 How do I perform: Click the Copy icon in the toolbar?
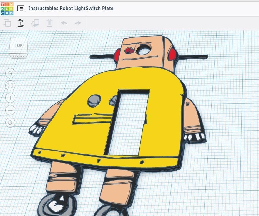[x=6, y=23]
